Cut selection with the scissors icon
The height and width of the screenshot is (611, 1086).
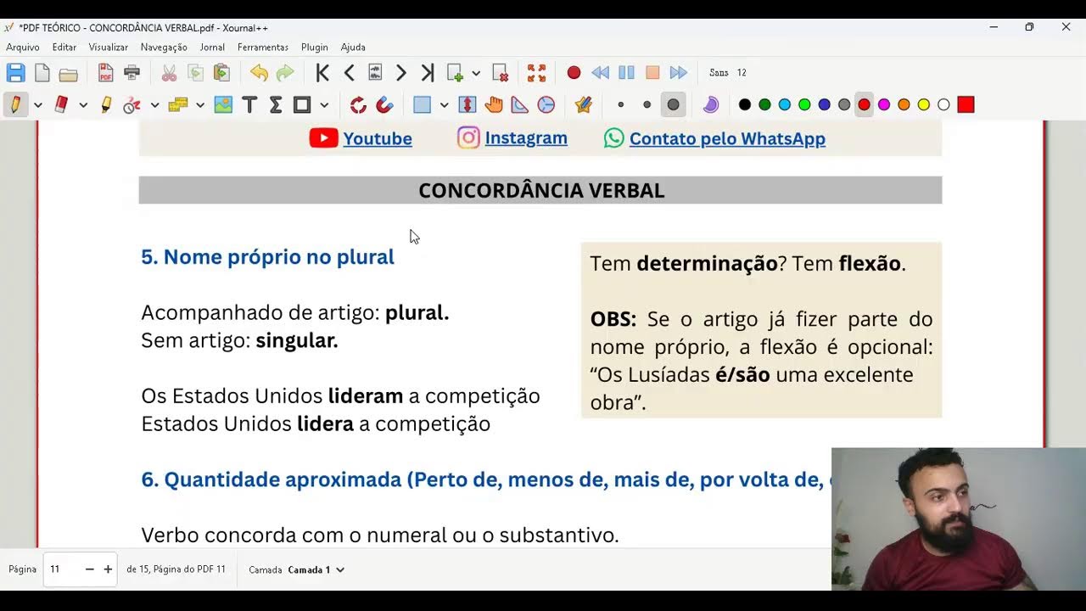(169, 73)
